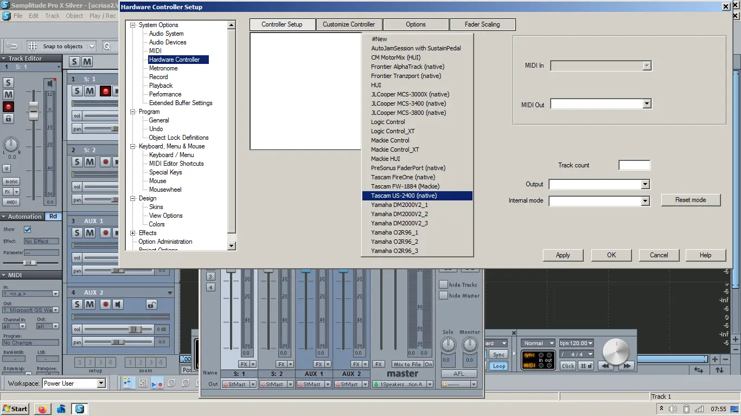Toggle the speaker monitor icon on AUX 2
The width and height of the screenshot is (741, 416).
point(118,305)
